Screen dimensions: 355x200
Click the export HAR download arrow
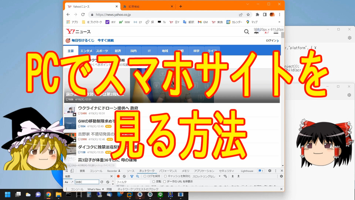pos(239,176)
